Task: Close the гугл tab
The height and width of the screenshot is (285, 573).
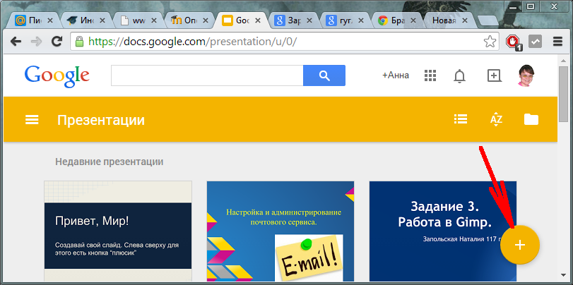Action: (x=362, y=20)
